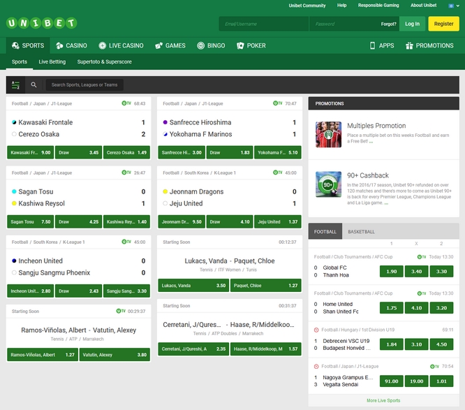Viewport: 465px width, 410px height.
Task: Select 4.50 odds for Budapest Honvéd
Action: (441, 344)
